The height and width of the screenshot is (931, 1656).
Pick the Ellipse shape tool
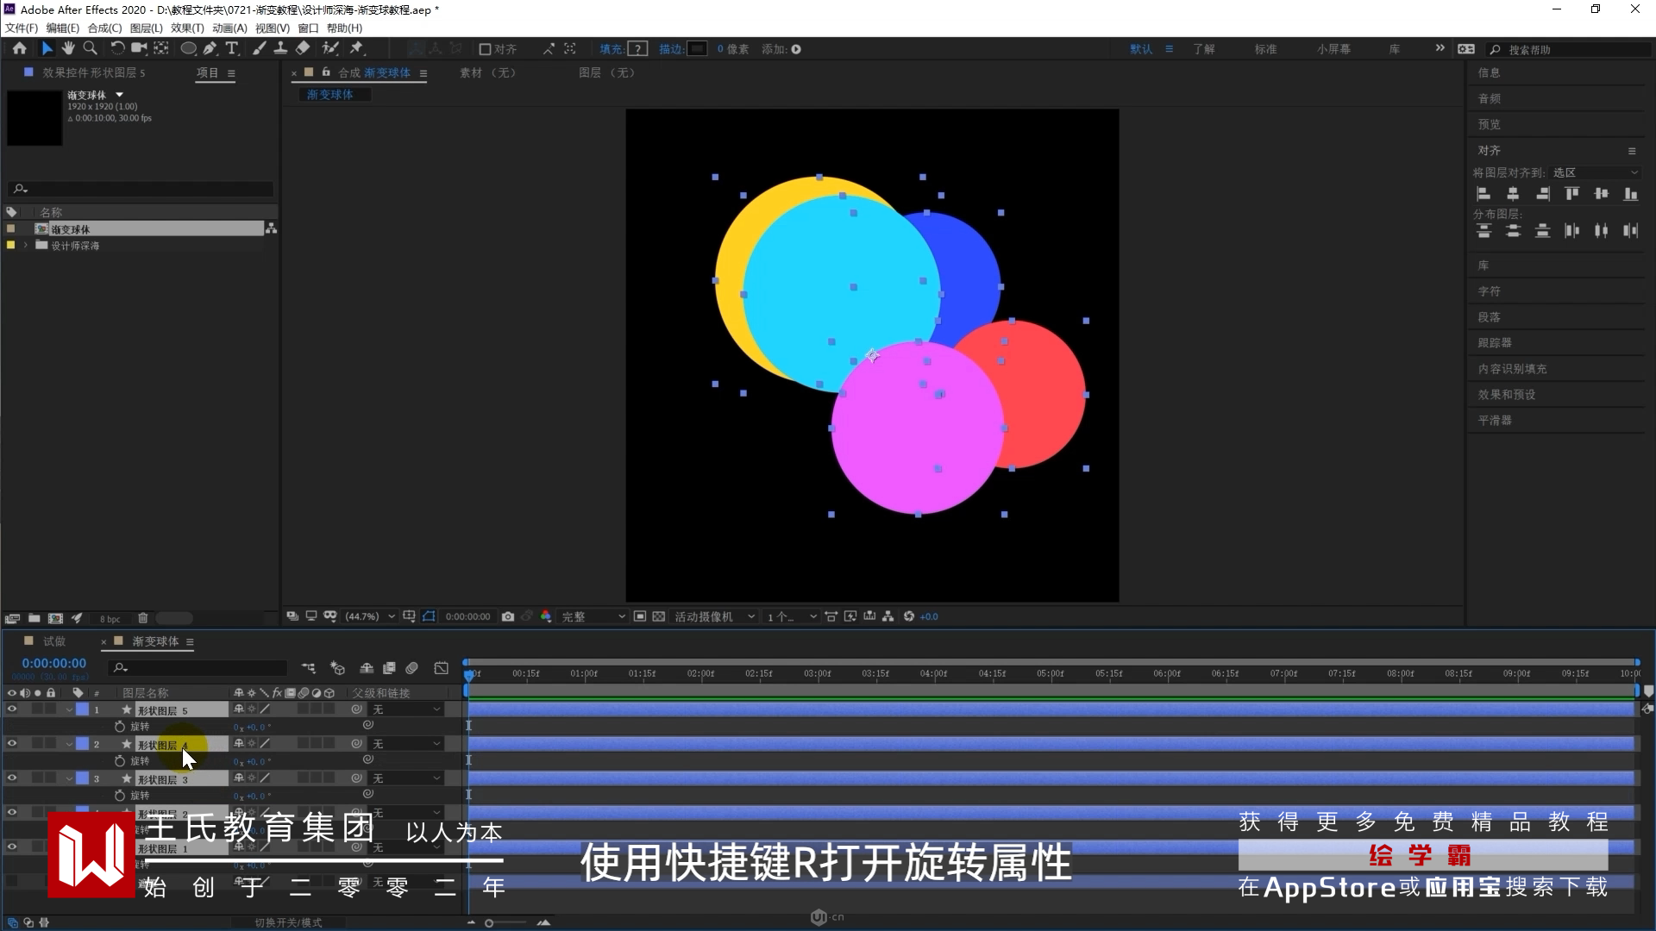point(187,49)
